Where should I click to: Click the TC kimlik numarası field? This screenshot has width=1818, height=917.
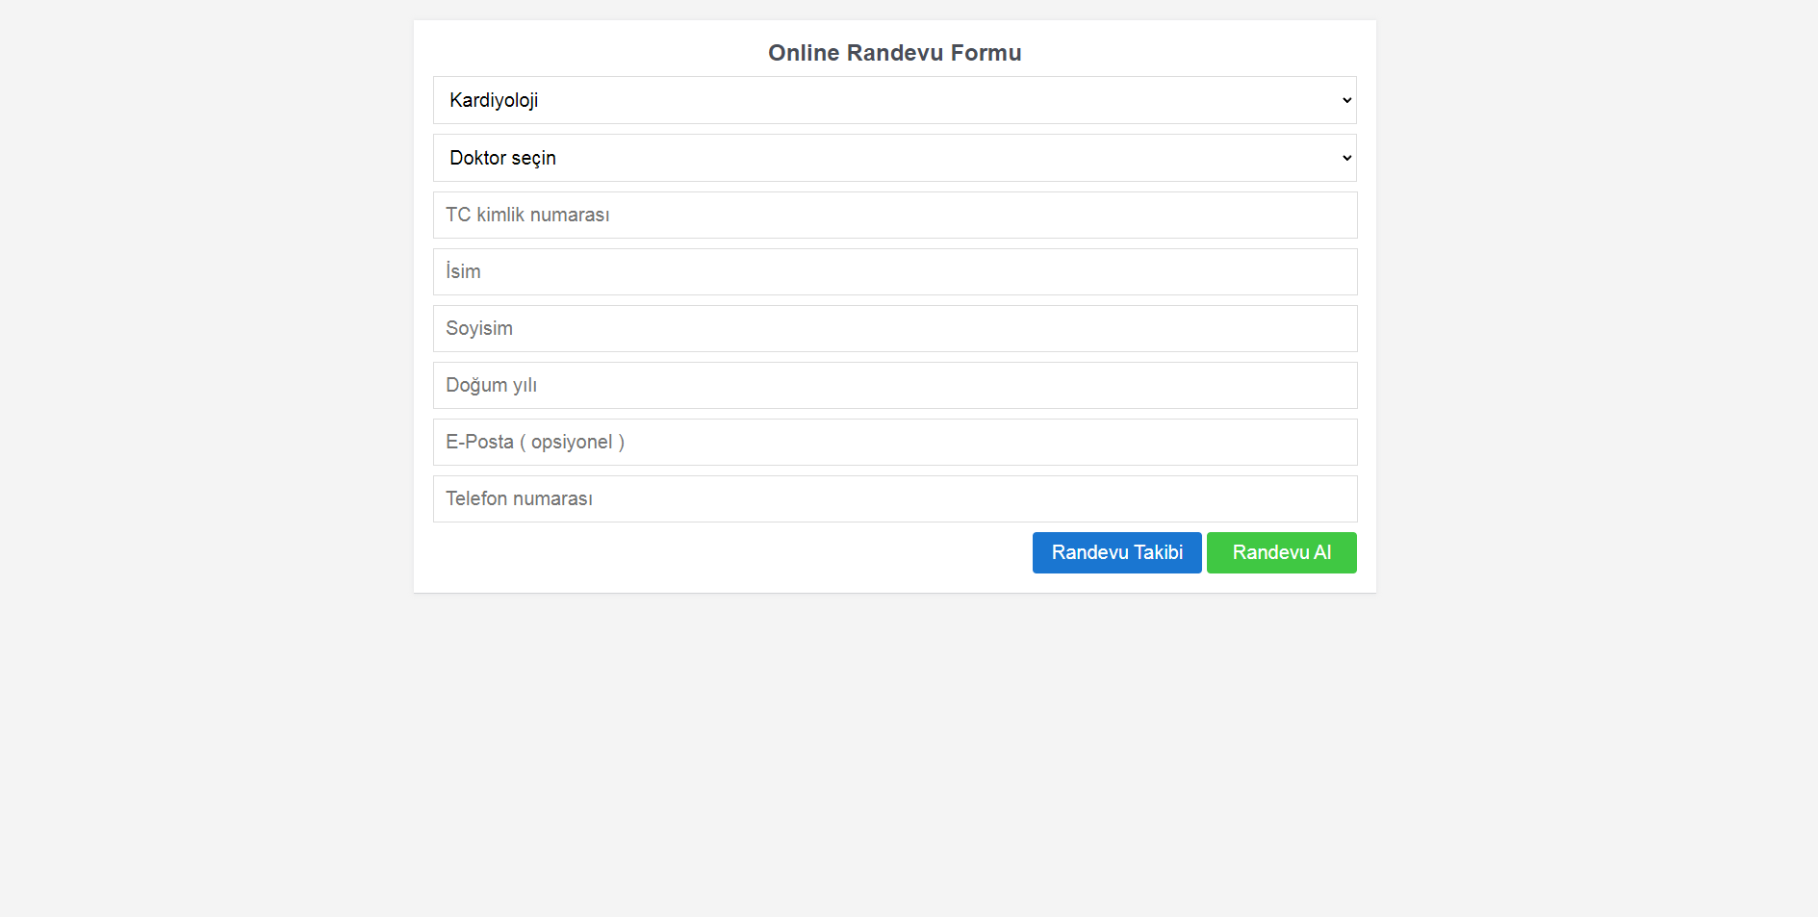[x=895, y=215]
